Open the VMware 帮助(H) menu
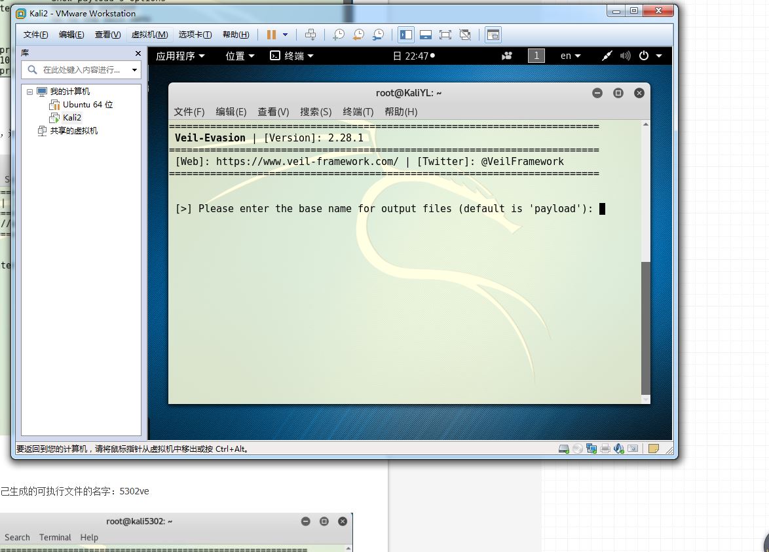 [236, 35]
